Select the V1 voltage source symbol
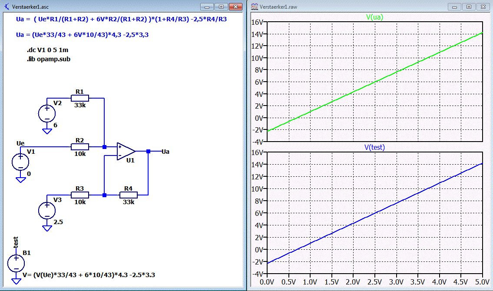Image resolution: width=493 pixels, height=291 pixels. [x=20, y=162]
